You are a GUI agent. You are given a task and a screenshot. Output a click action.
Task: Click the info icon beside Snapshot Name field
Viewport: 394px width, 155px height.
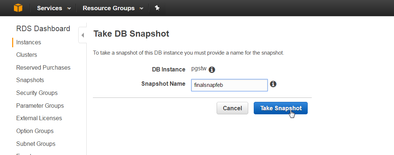(273, 84)
